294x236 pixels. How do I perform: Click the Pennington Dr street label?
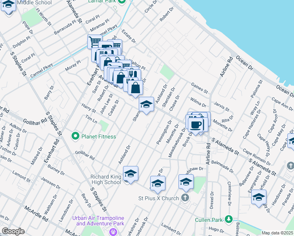[x=164, y=132]
